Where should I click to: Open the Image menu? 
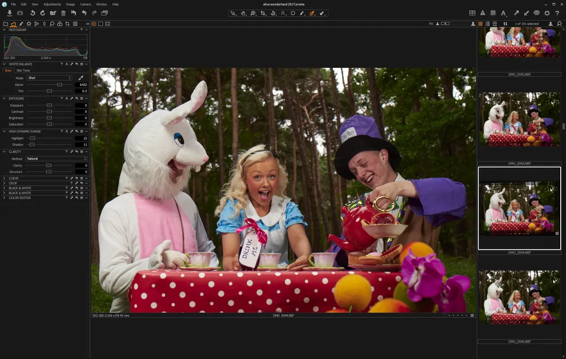(70, 4)
